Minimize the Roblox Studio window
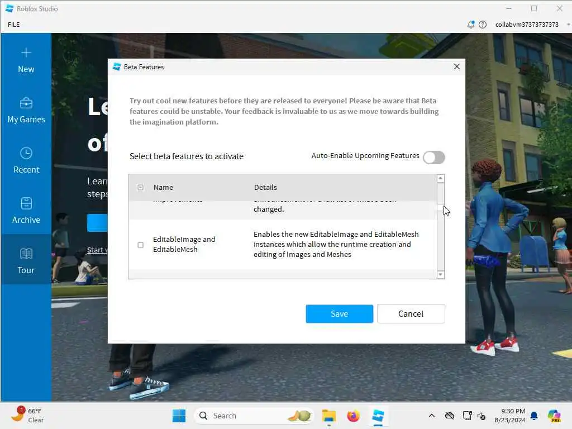Viewport: 572px width, 429px height. coord(509,8)
